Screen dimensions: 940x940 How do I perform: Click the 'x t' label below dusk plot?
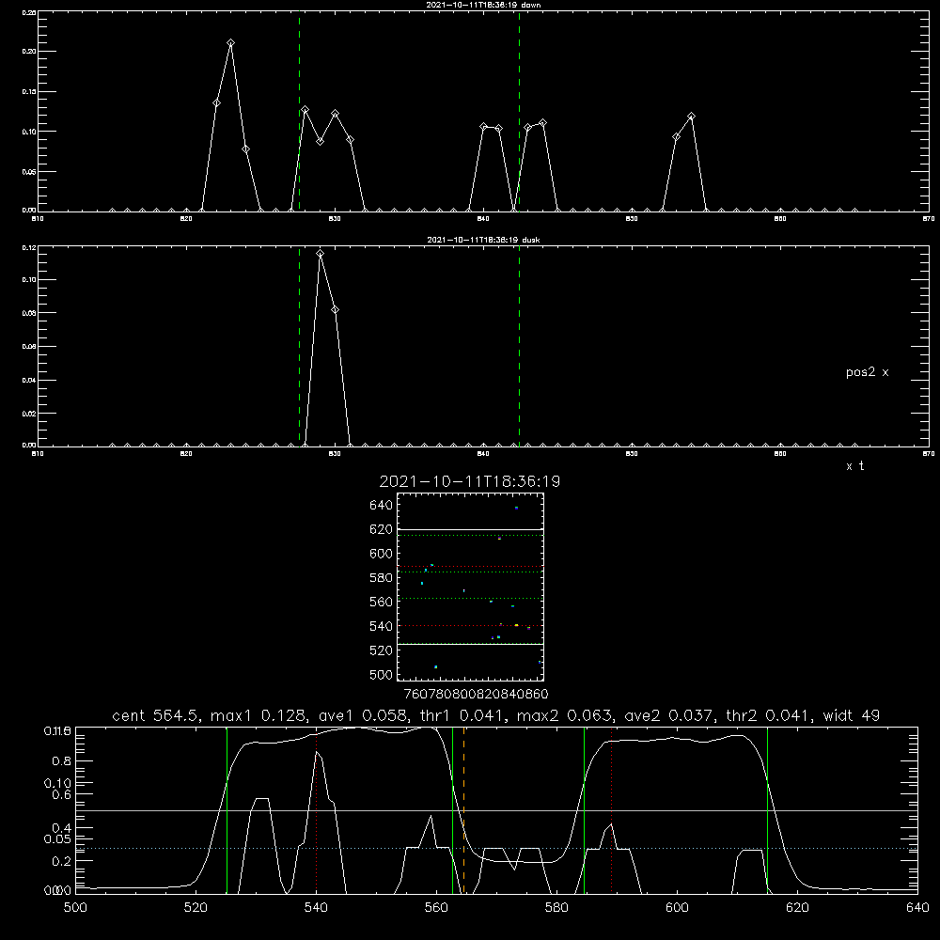854,466
